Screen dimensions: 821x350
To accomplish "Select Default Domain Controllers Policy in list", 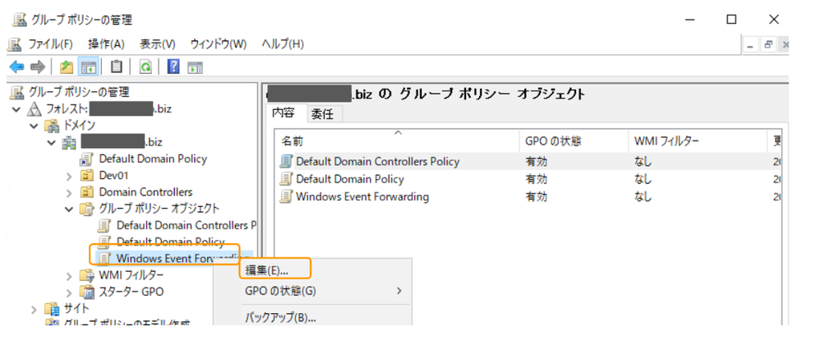I will pyautogui.click(x=377, y=161).
